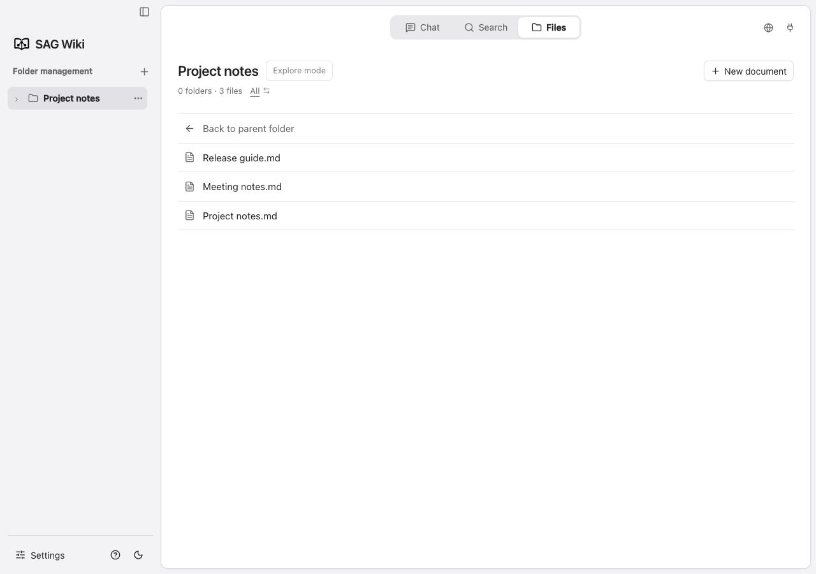
Task: Open the language globe icon
Action: [768, 27]
